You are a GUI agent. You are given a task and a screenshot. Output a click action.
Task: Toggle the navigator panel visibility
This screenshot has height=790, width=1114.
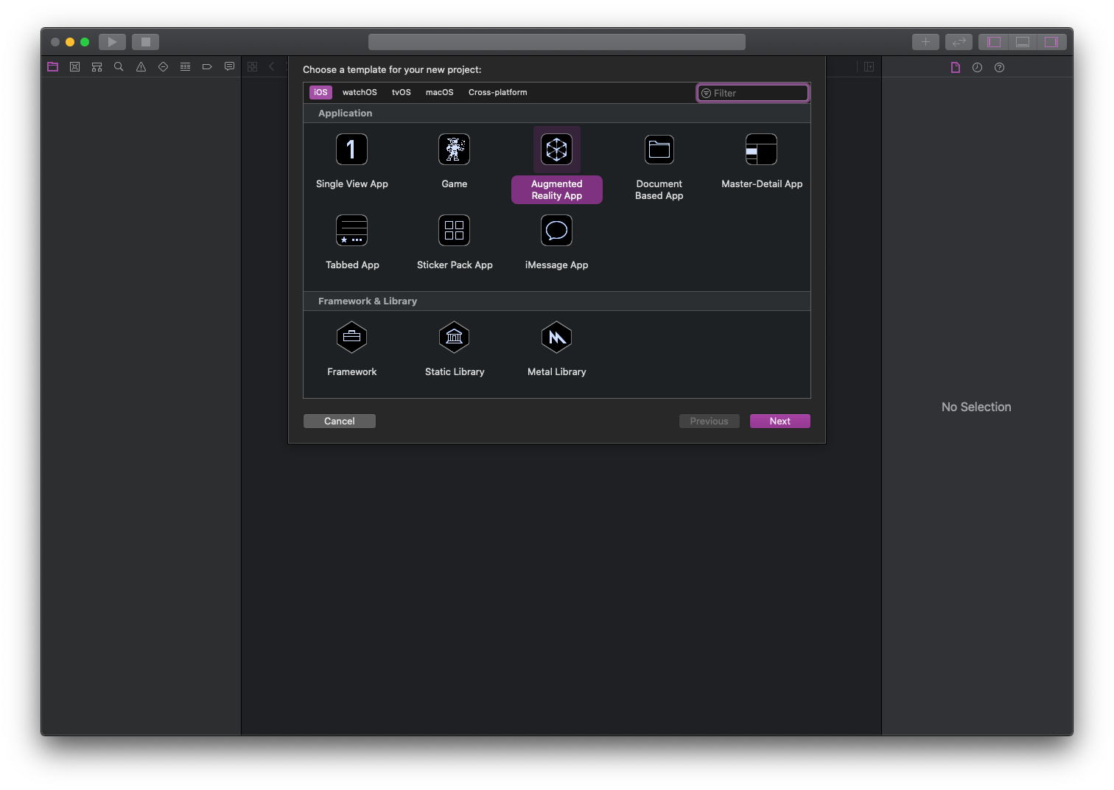(993, 42)
